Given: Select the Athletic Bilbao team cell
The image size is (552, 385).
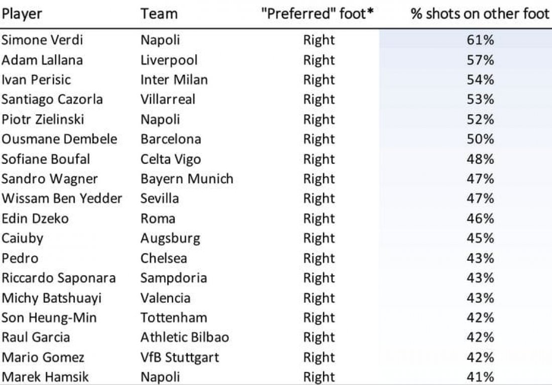Looking at the screenshot, I should click(x=184, y=337).
